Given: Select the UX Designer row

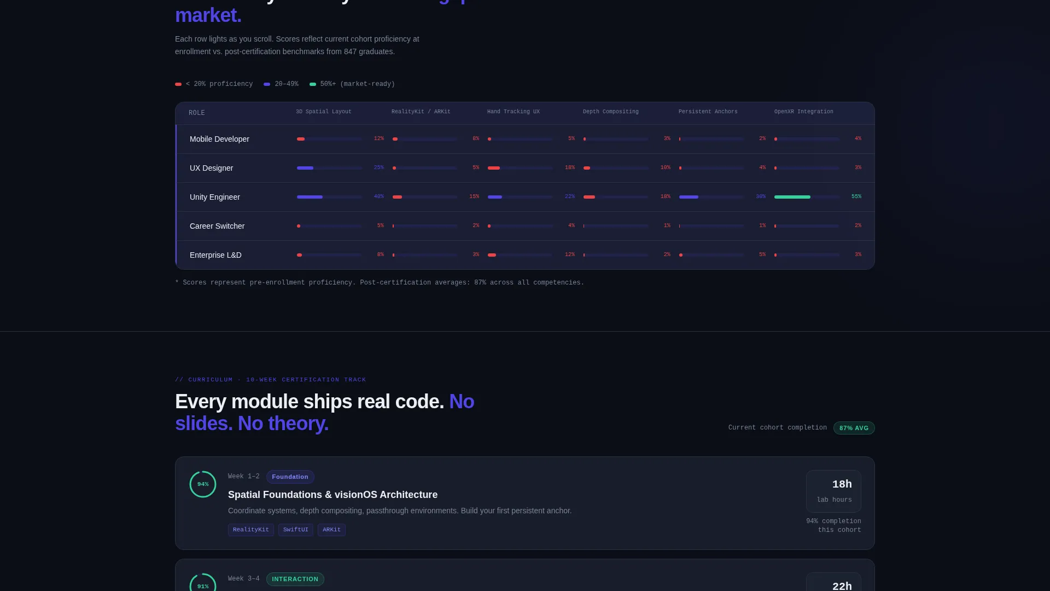Looking at the screenshot, I should tap(525, 168).
